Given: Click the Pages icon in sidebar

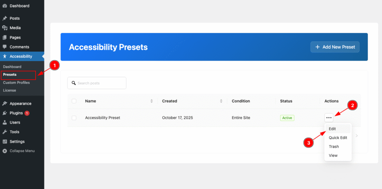Looking at the screenshot, I should tap(4, 38).
